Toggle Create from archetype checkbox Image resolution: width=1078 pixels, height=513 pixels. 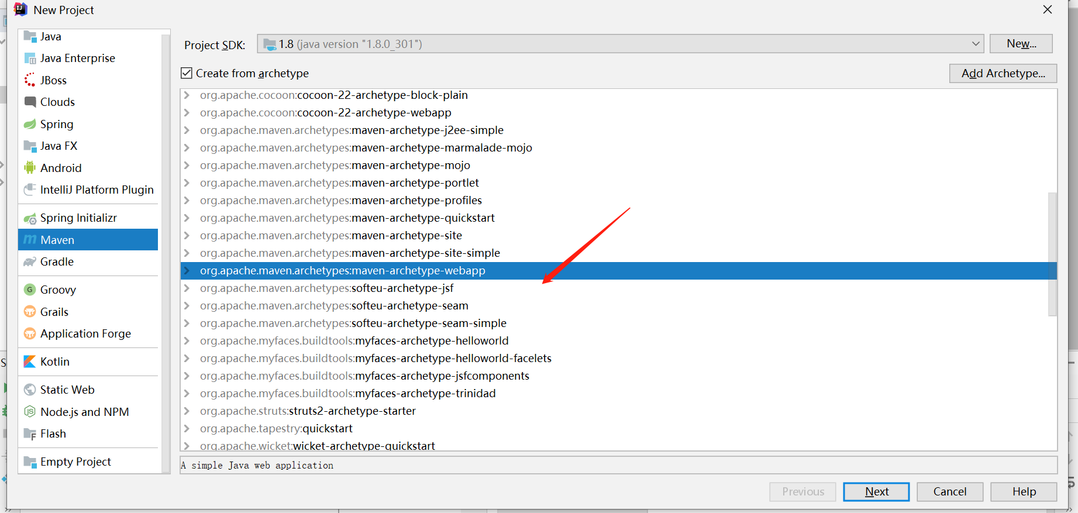pyautogui.click(x=187, y=73)
